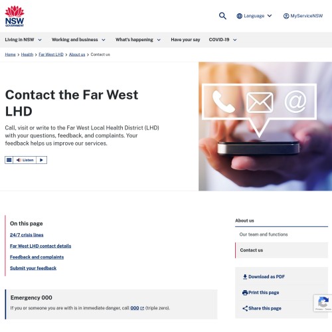
Task: Download the page as PDF
Action: [x=264, y=277]
